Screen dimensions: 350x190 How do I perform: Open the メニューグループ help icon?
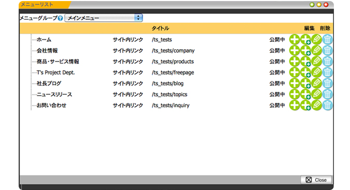[60, 18]
